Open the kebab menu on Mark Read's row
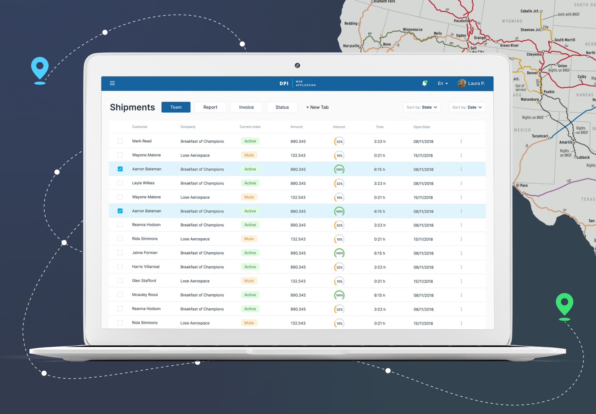The height and width of the screenshot is (414, 596). tap(461, 141)
